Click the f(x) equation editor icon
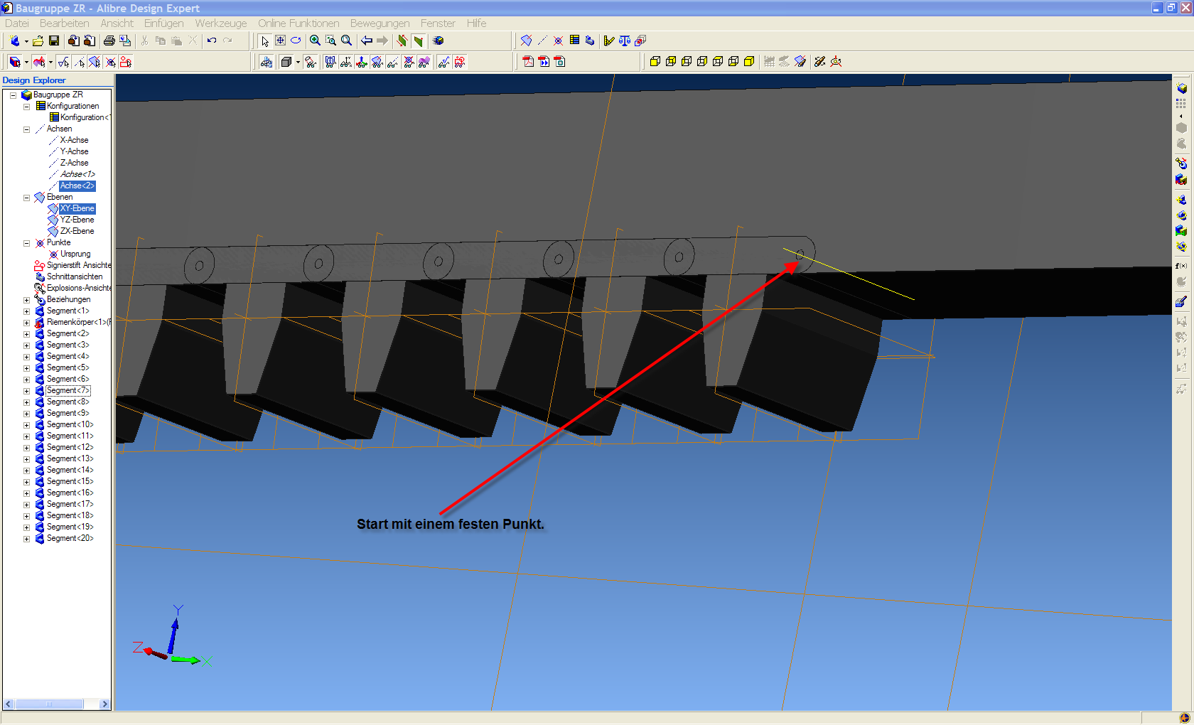 tap(1181, 266)
